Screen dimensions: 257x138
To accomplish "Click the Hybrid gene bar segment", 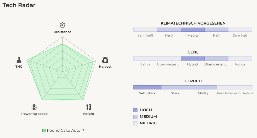I will 192,58.
